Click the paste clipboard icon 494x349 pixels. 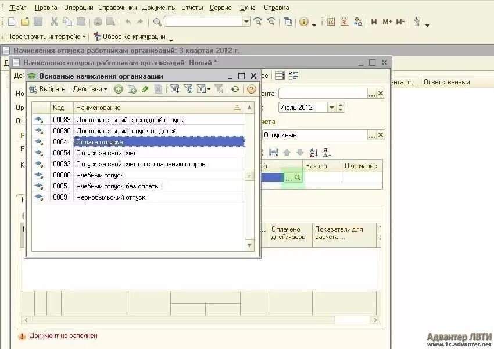point(81,22)
